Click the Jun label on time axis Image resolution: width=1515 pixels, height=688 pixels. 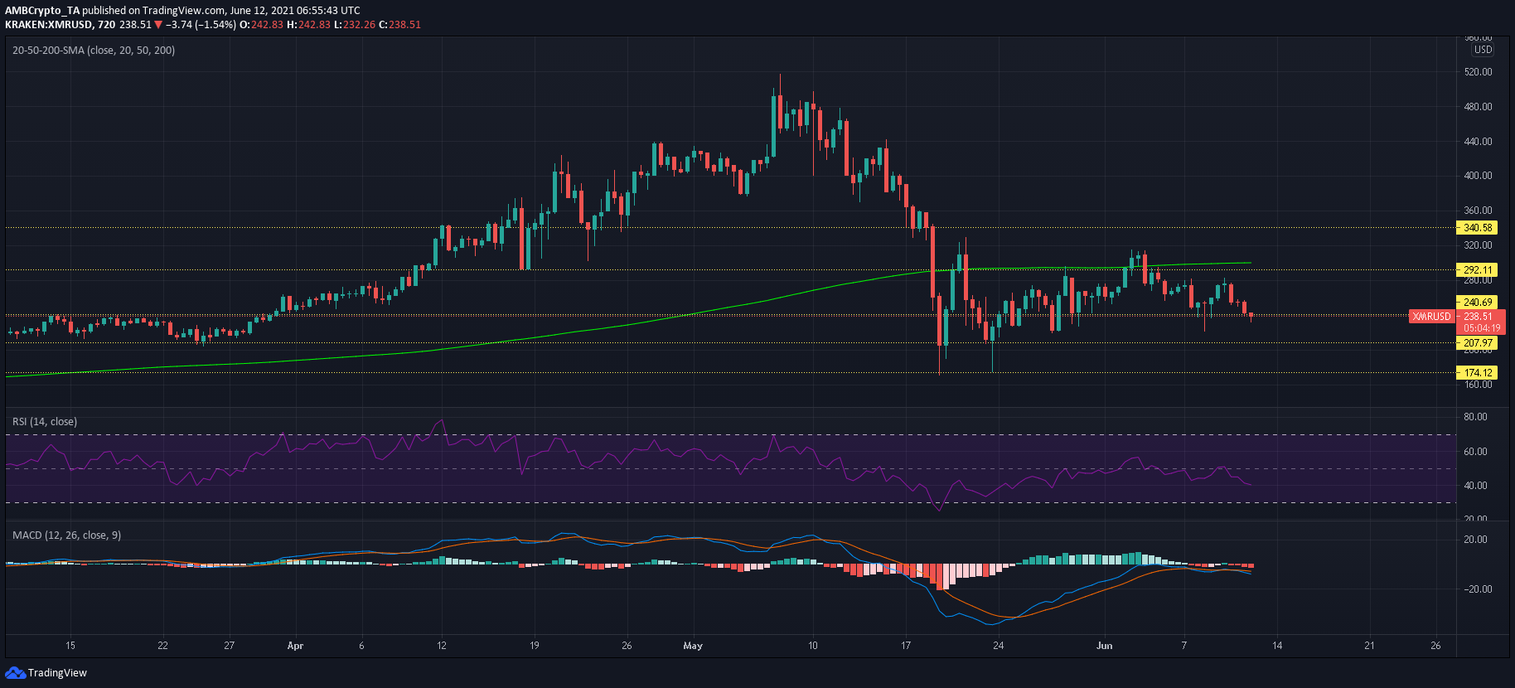1104,646
